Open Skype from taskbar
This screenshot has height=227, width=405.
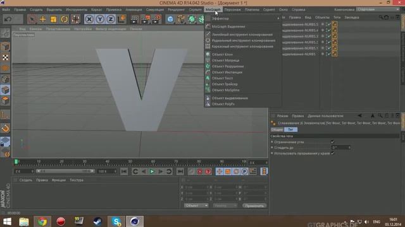click(116, 221)
